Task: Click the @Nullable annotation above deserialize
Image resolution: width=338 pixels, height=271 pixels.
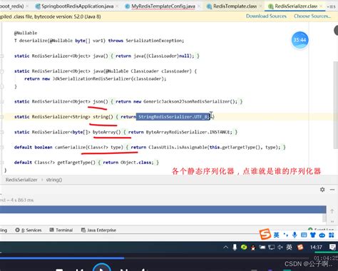Action: [x=26, y=33]
